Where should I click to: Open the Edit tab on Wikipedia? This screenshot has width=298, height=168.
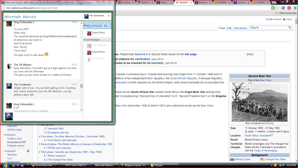(229, 28)
